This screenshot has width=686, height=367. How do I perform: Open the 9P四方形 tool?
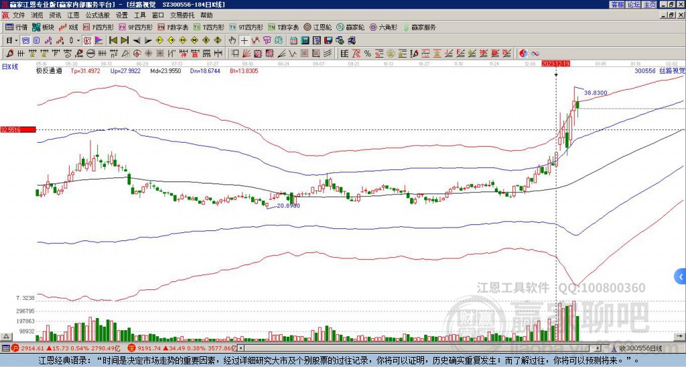coord(136,27)
